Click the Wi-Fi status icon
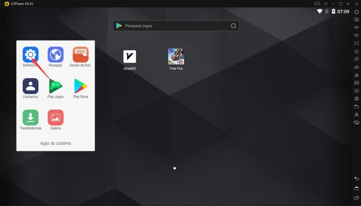 point(319,11)
